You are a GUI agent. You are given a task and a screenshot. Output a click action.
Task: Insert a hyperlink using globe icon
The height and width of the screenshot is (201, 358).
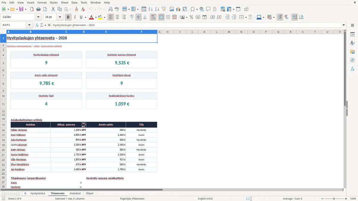tap(202, 9)
